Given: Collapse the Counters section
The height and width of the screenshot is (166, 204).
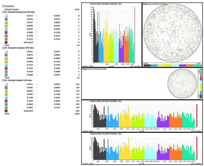Looking at the screenshot, I should pos(3,6).
